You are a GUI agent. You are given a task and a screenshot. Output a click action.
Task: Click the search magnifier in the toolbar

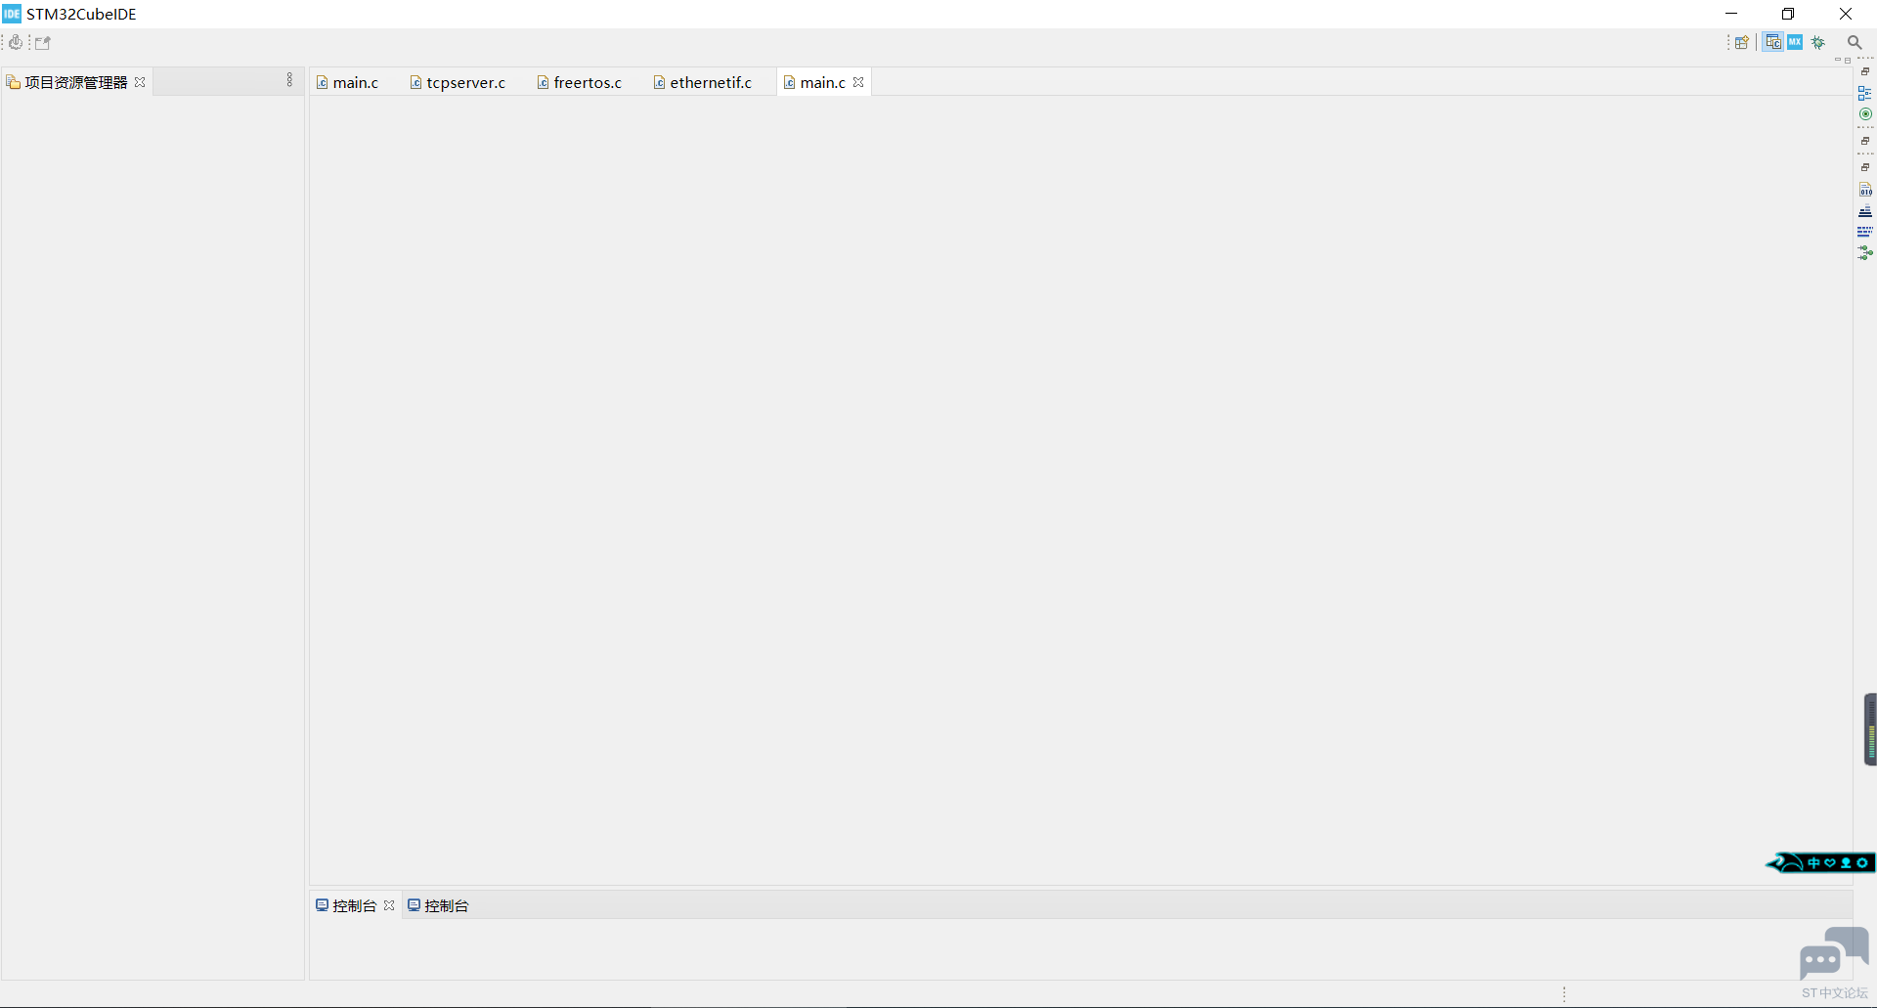[1854, 42]
